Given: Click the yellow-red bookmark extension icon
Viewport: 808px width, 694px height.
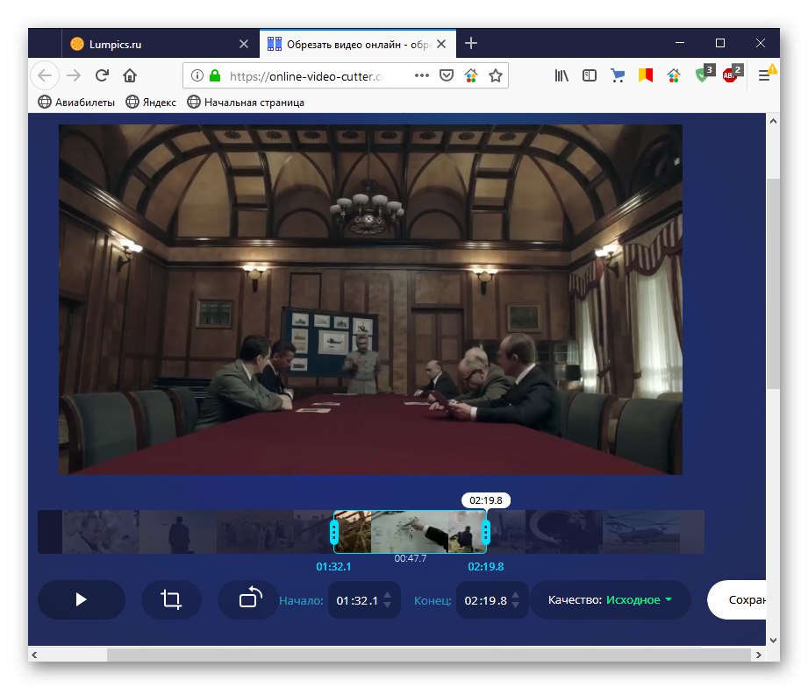Looking at the screenshot, I should click(x=646, y=75).
